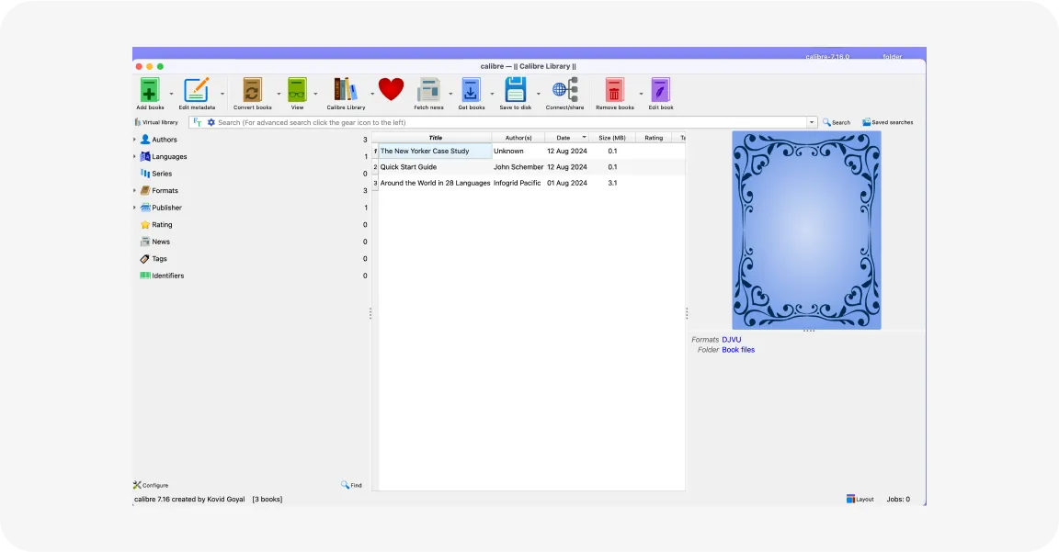Click the Save to disk icon
Image resolution: width=1059 pixels, height=552 pixels.
(x=516, y=90)
